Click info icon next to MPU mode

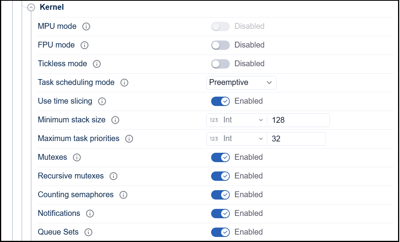86,26
